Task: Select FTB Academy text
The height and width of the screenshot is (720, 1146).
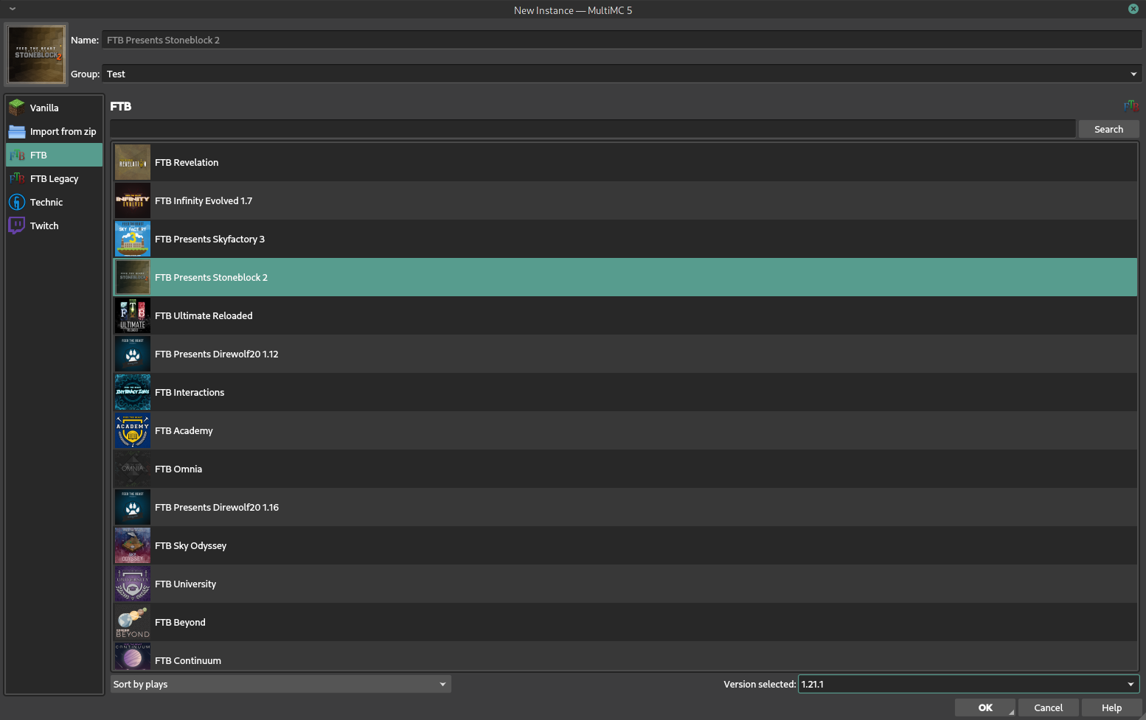Action: click(x=184, y=430)
